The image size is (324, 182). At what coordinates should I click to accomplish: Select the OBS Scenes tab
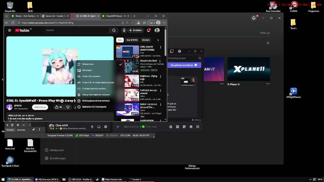point(10,130)
